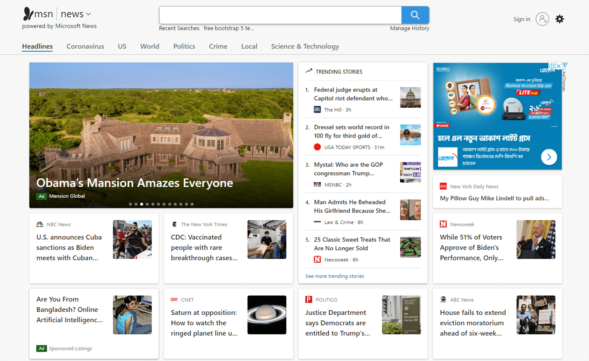Open the Science & Technology tab
The height and width of the screenshot is (361, 589).
pos(305,46)
